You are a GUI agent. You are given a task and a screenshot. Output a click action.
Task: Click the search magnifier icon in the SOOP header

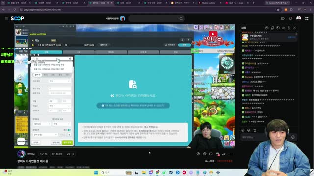click(181, 18)
